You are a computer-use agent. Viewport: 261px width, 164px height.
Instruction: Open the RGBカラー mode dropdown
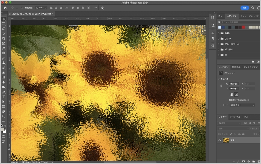(242, 105)
